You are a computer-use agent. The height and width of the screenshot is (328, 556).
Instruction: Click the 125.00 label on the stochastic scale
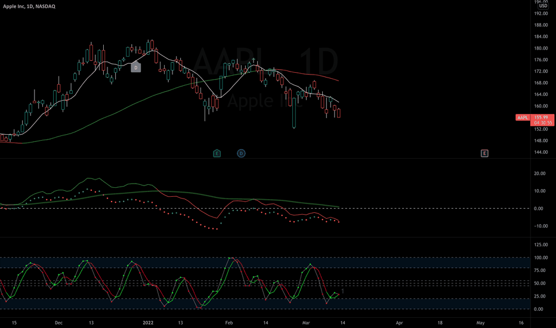pos(540,245)
